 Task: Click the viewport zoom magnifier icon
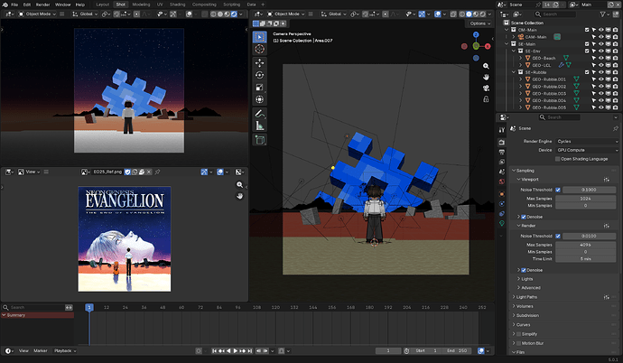[x=486, y=66]
